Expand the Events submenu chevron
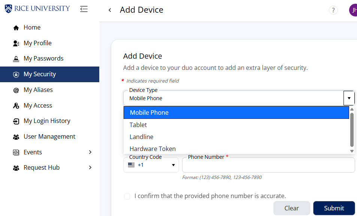The height and width of the screenshot is (216, 357). (x=90, y=152)
